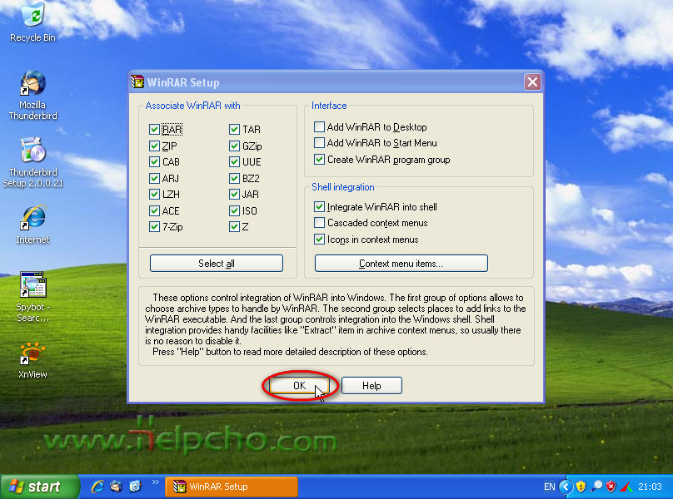Toggle Integrate WinRAR into shell

pos(319,206)
